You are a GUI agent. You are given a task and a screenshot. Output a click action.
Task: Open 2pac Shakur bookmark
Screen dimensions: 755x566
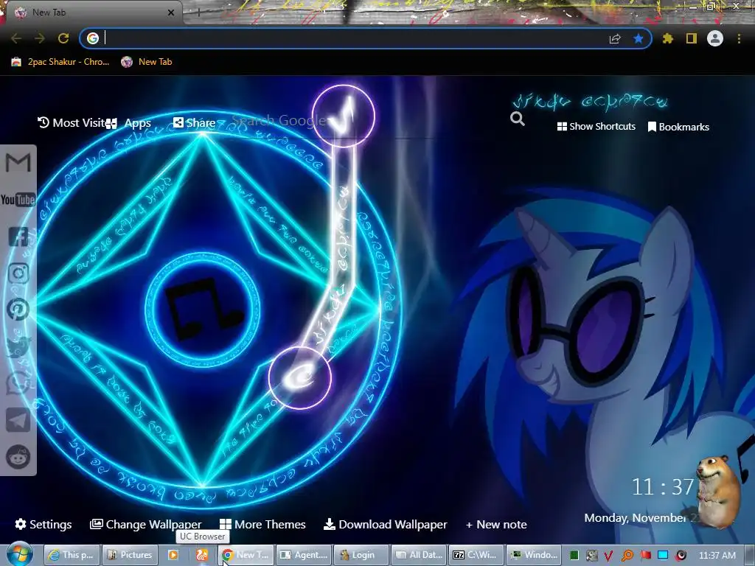click(60, 62)
